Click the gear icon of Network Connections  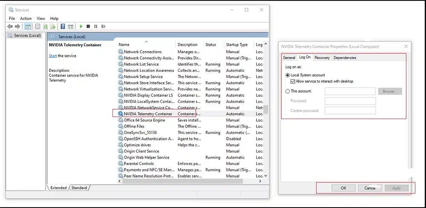(x=121, y=51)
